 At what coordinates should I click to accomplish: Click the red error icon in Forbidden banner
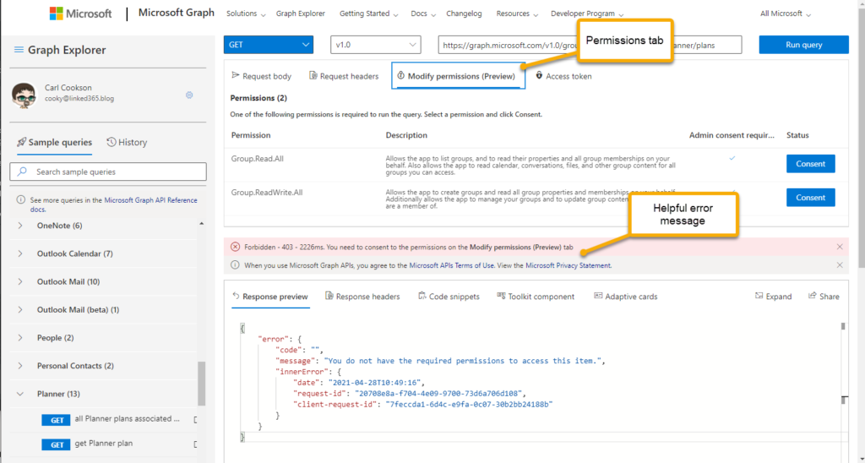tap(236, 247)
